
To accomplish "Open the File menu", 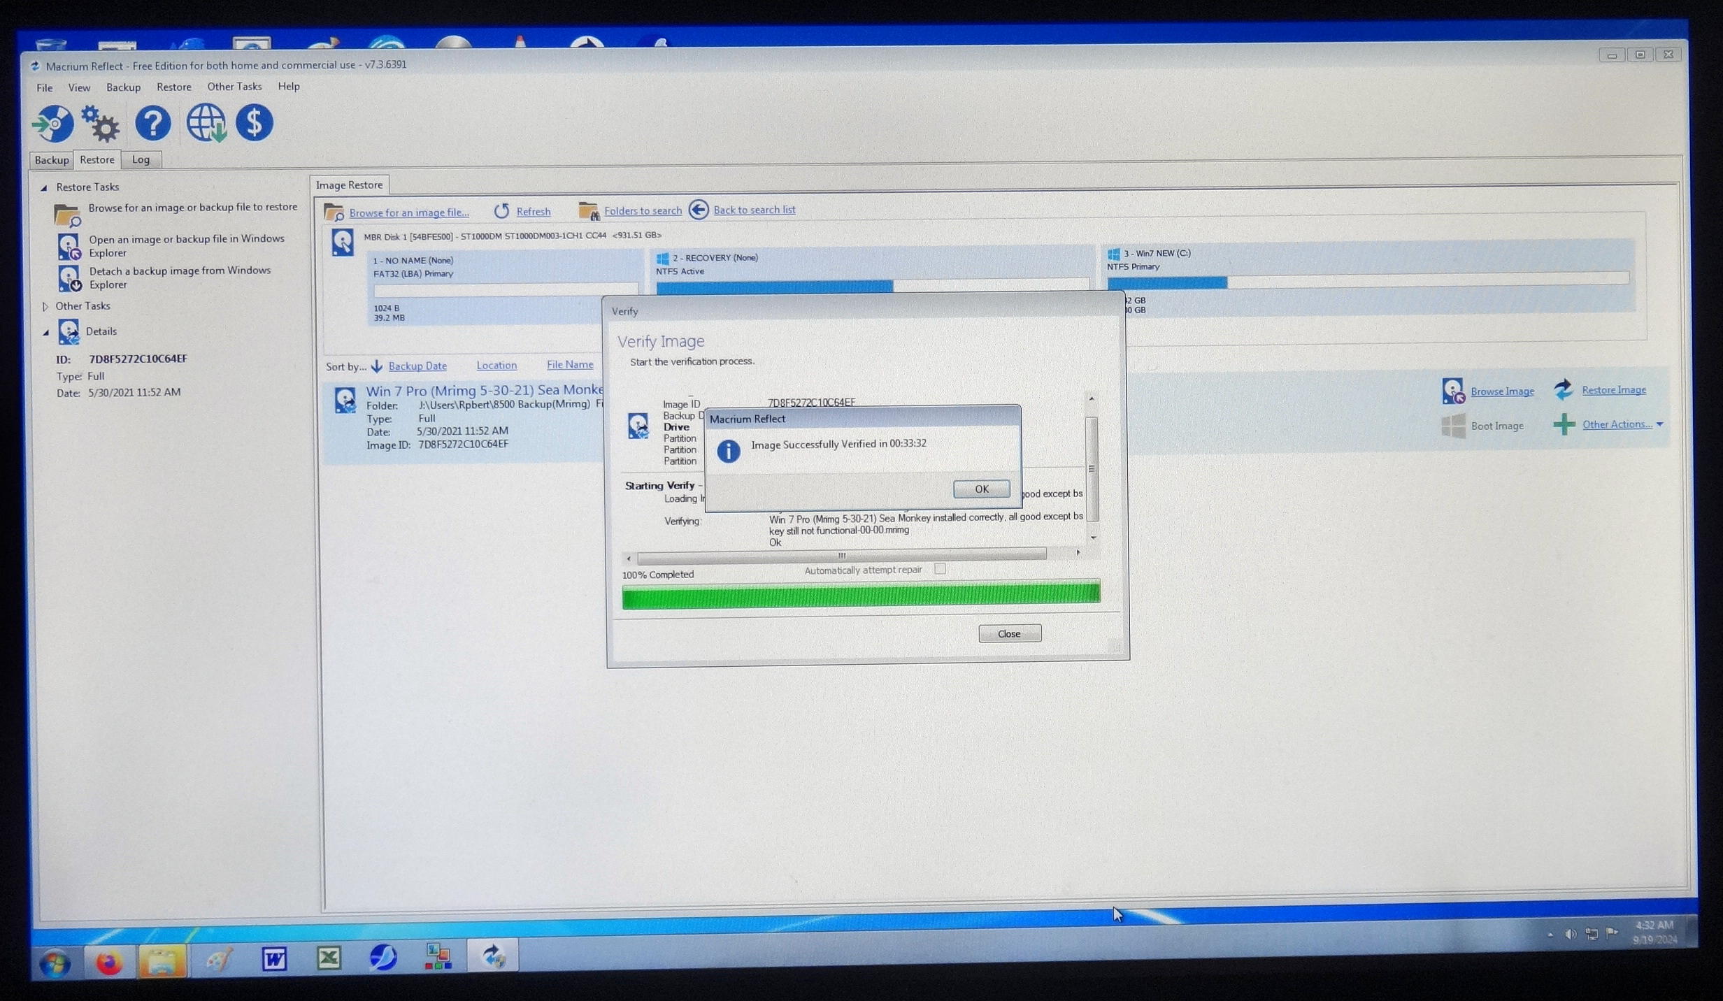I will point(45,87).
